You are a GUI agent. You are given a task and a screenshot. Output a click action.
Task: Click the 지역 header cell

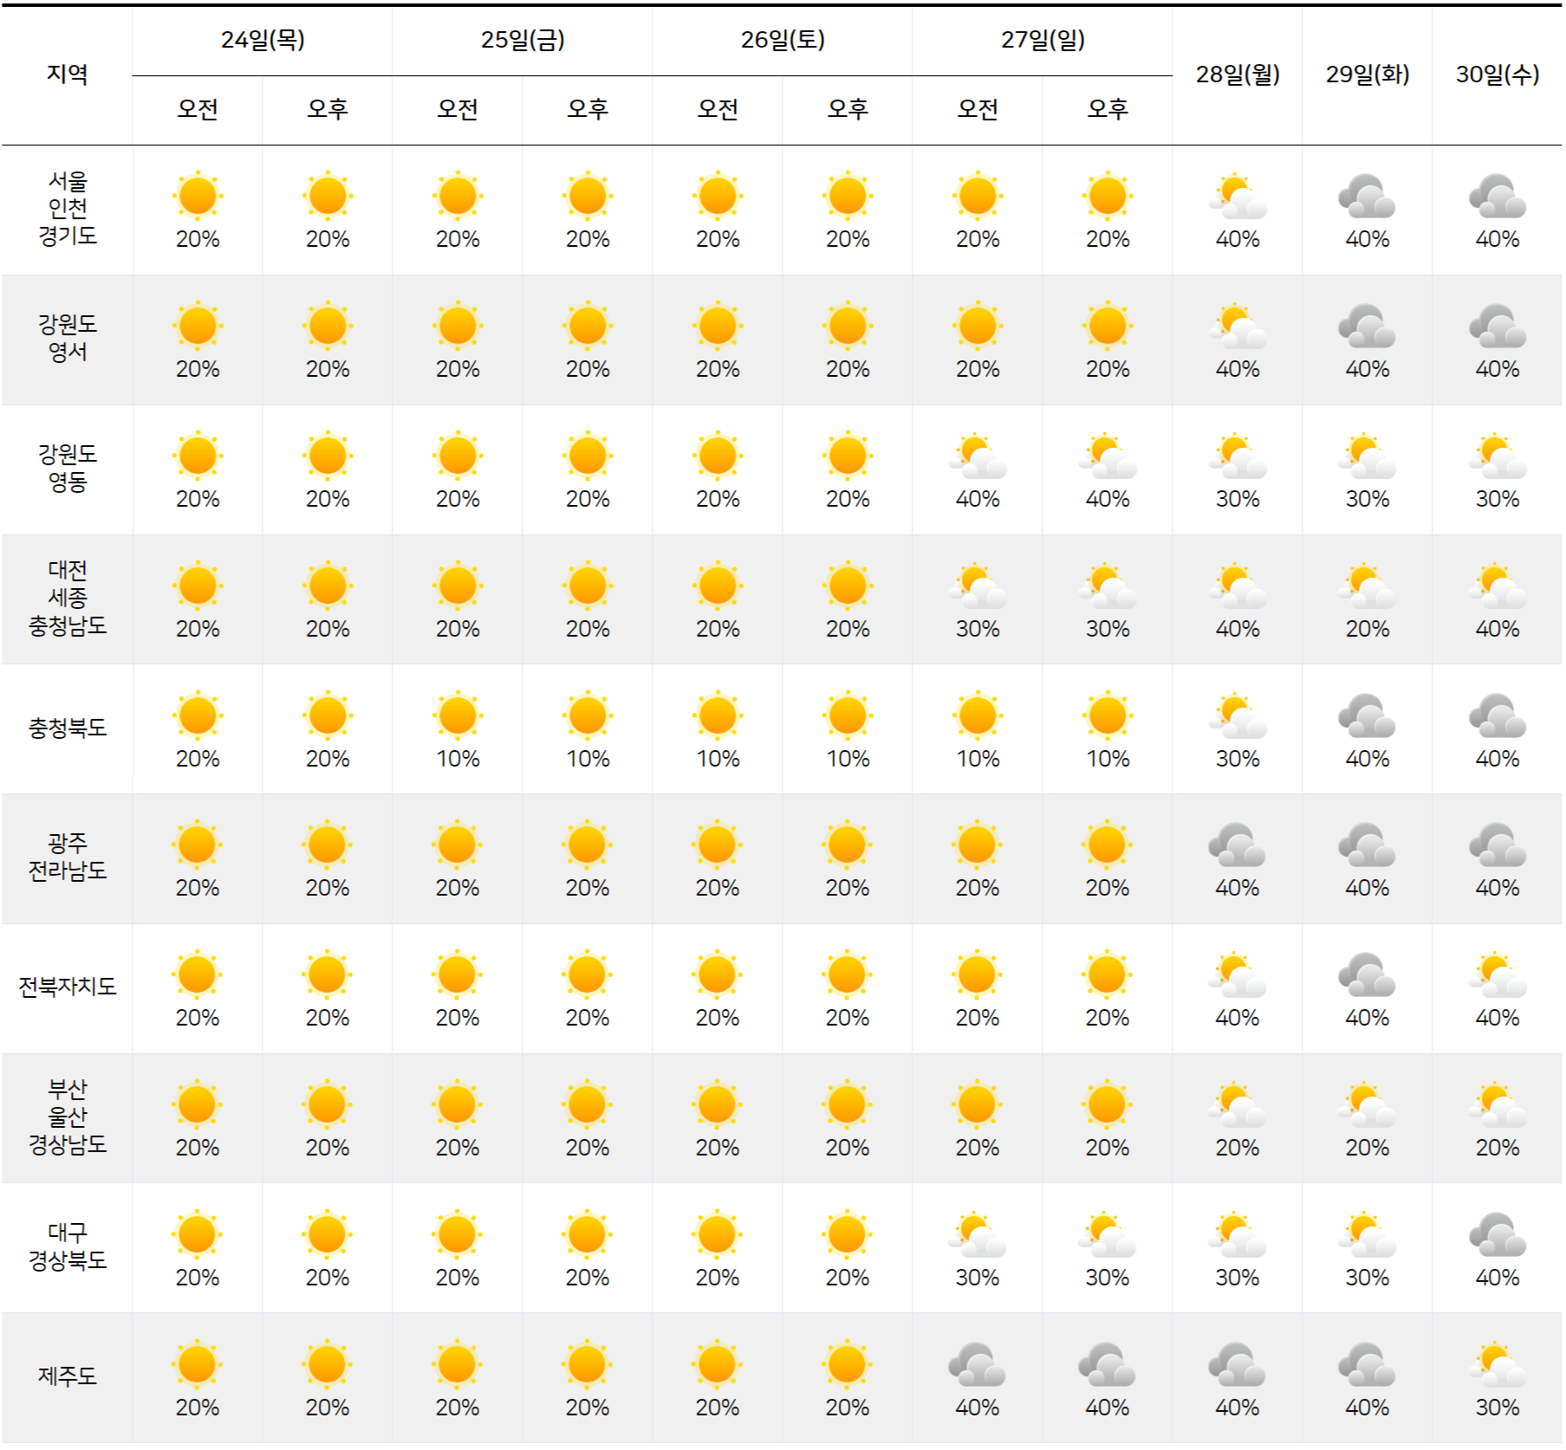click(68, 74)
